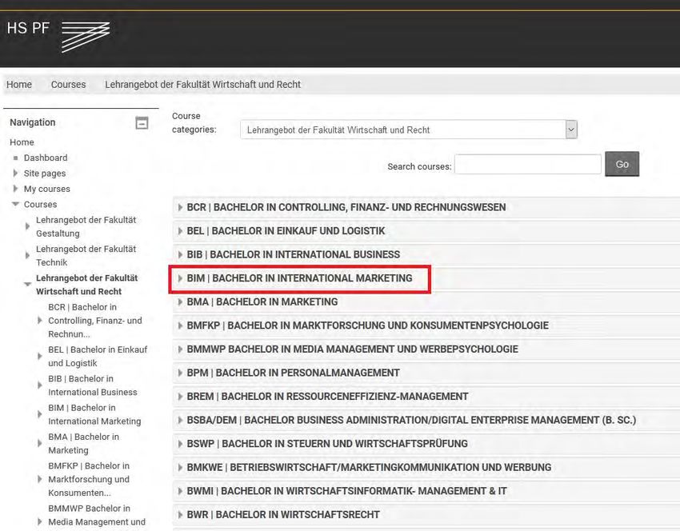Expand sidebar arrow beside BIB | Bachelor
This screenshot has width=680, height=531.
click(39, 385)
